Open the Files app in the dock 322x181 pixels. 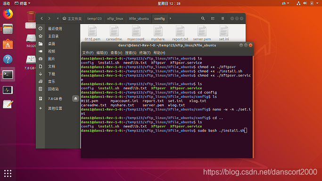(x=8, y=29)
